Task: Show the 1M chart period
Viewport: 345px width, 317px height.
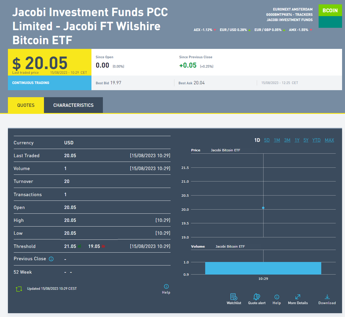Action: [x=277, y=140]
